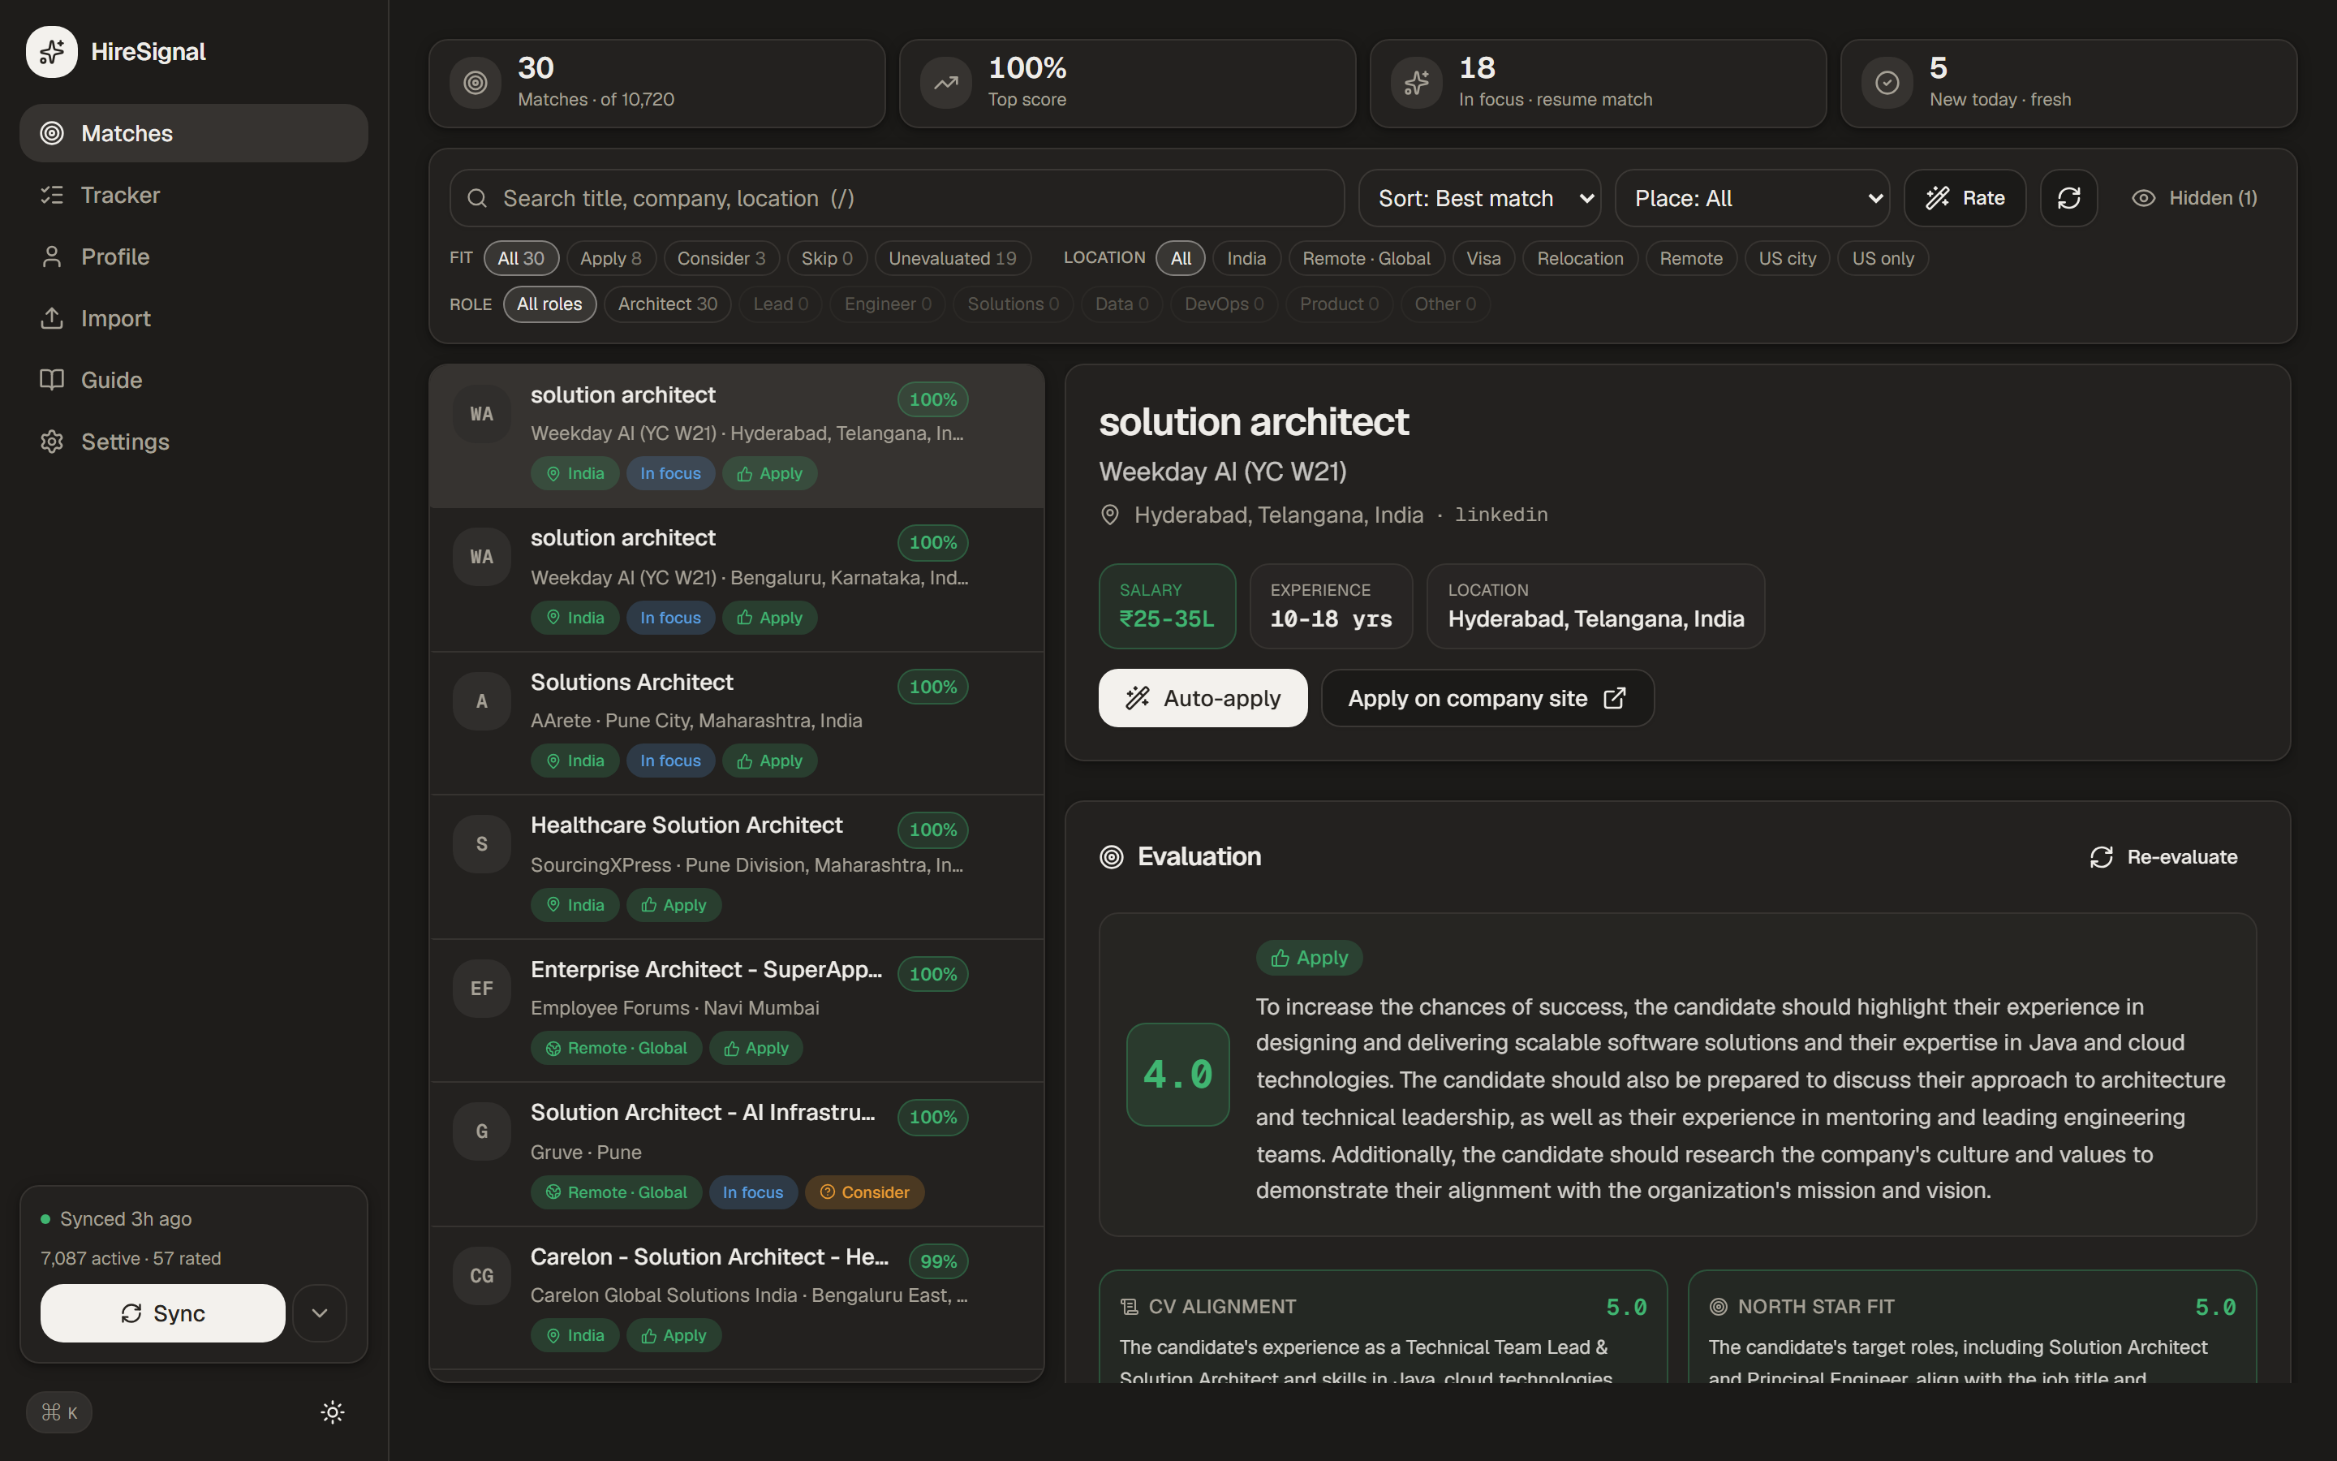Click the G avatar for Gruve job
Viewport: 2337px width, 1461px height.
[x=482, y=1131]
